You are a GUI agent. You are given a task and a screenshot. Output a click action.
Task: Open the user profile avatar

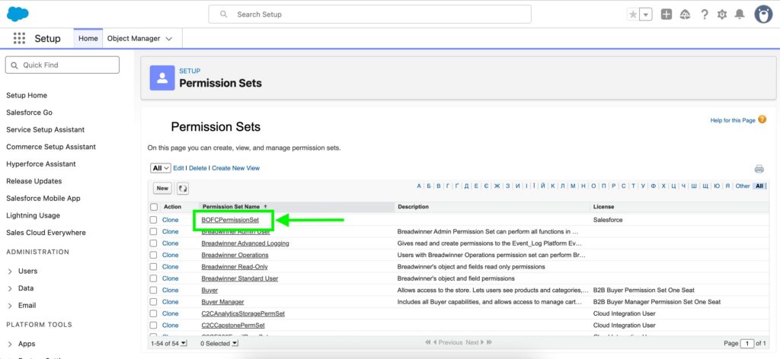[763, 14]
